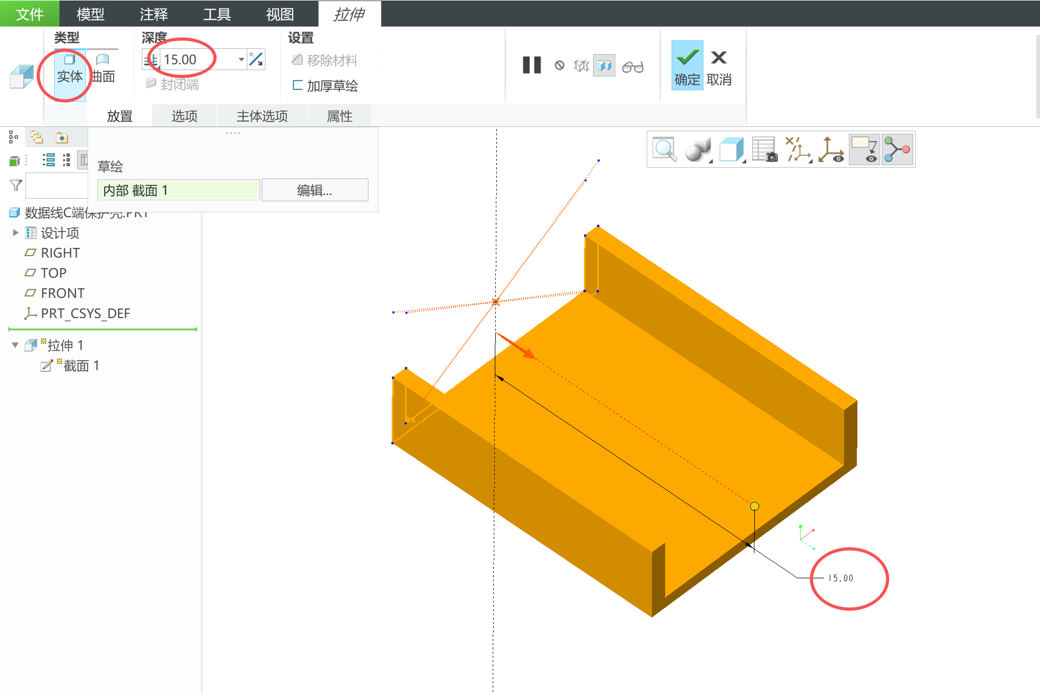
Task: Open the 模型 ribbon tab
Action: [90, 14]
